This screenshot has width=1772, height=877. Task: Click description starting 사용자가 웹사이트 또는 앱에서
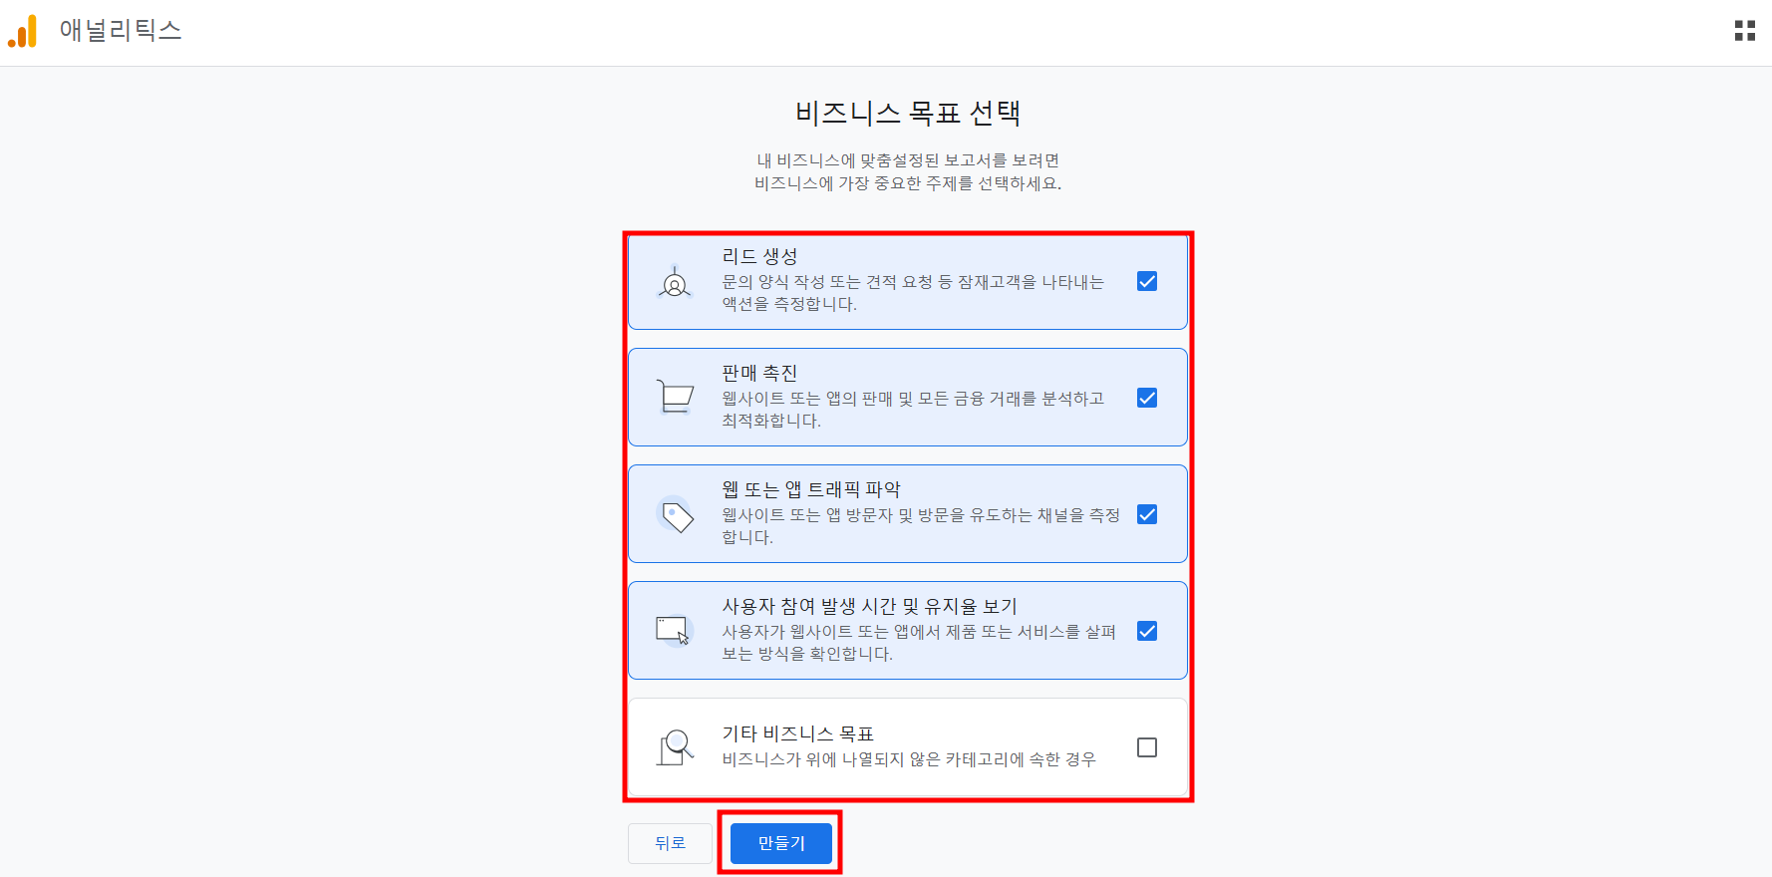(x=919, y=643)
